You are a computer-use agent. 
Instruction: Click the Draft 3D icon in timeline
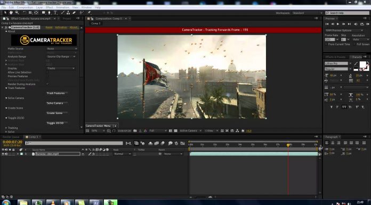pos(142,143)
